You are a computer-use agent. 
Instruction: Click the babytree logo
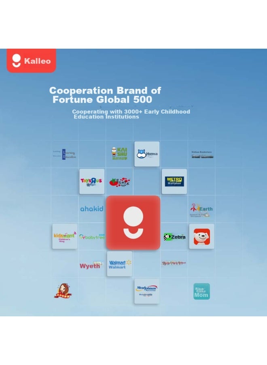pyautogui.click(x=92, y=237)
